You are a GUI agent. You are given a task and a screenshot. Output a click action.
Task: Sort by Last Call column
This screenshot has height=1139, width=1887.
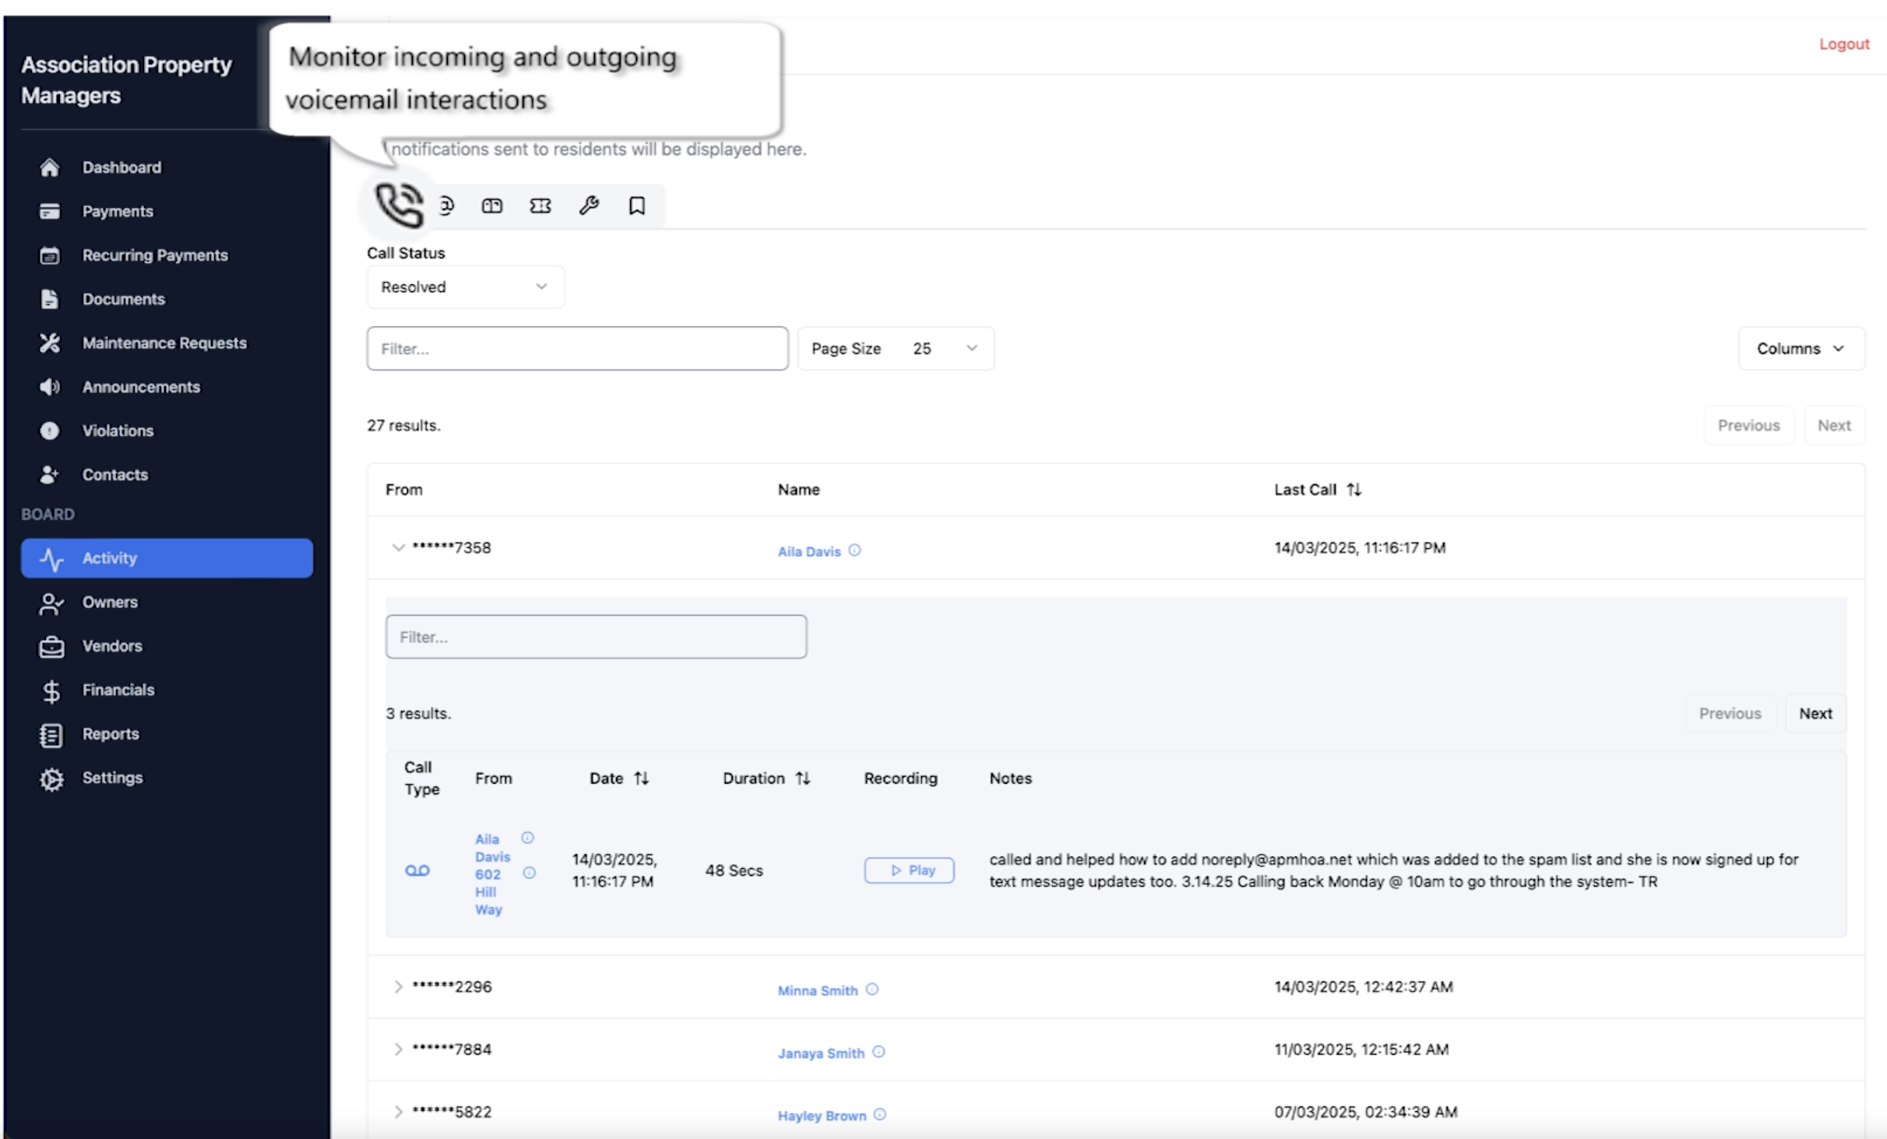point(1354,490)
